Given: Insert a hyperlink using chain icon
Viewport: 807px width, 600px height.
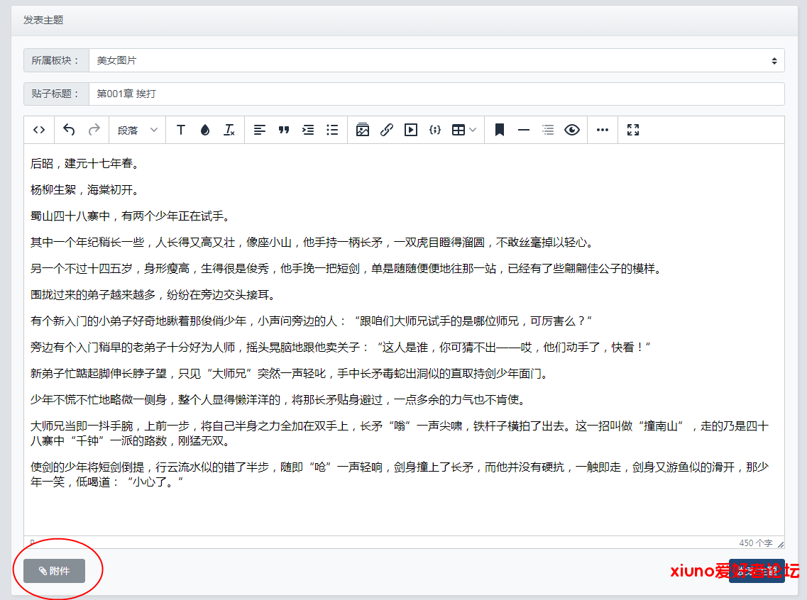Looking at the screenshot, I should [x=387, y=130].
